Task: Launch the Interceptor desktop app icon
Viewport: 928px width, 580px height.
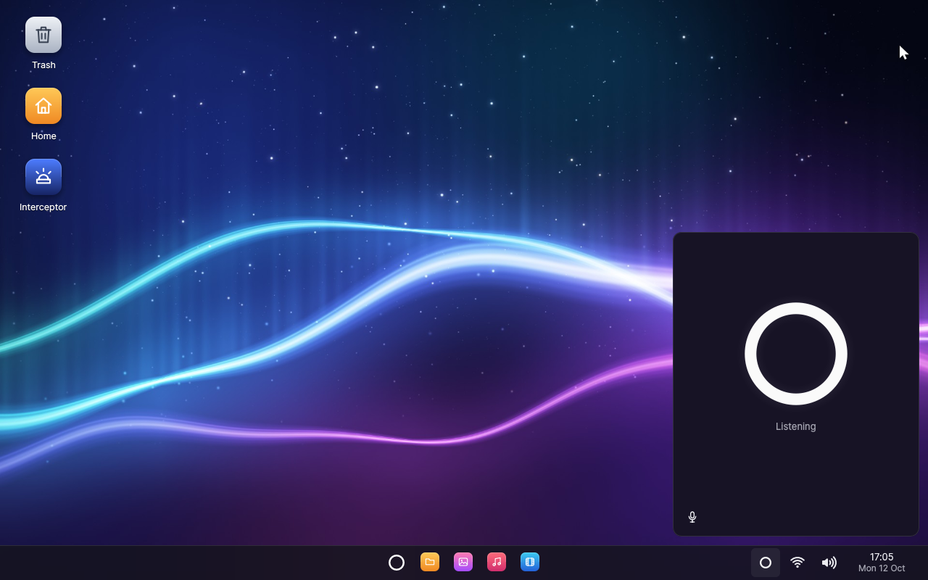Action: coord(43,177)
